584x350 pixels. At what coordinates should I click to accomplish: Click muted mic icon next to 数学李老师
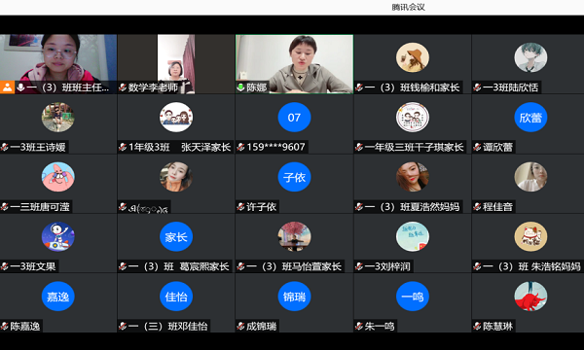point(123,87)
